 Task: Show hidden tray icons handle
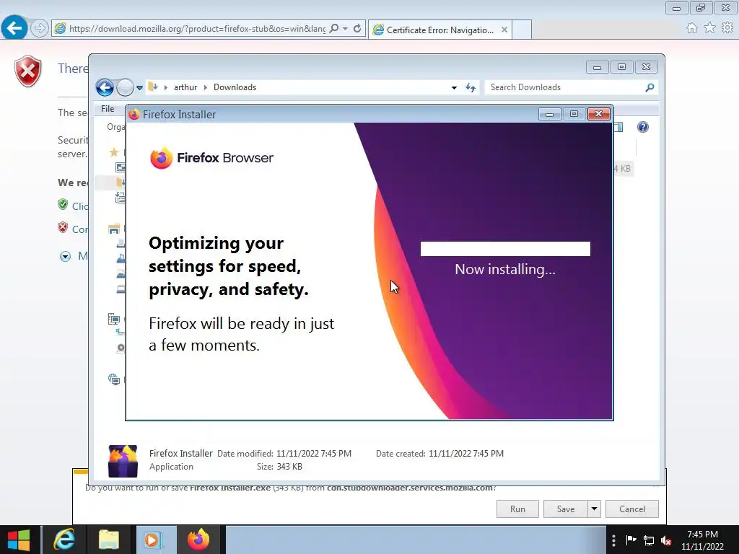coord(613,540)
